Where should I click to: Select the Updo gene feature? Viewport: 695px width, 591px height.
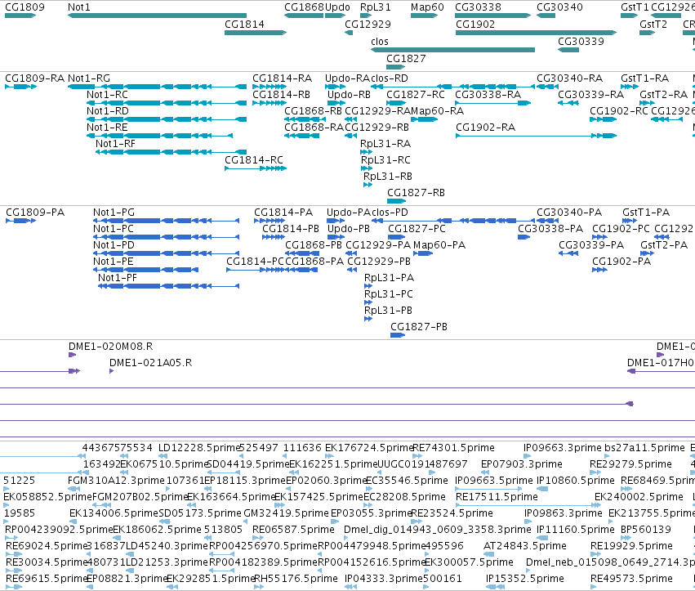pyautogui.click(x=335, y=16)
